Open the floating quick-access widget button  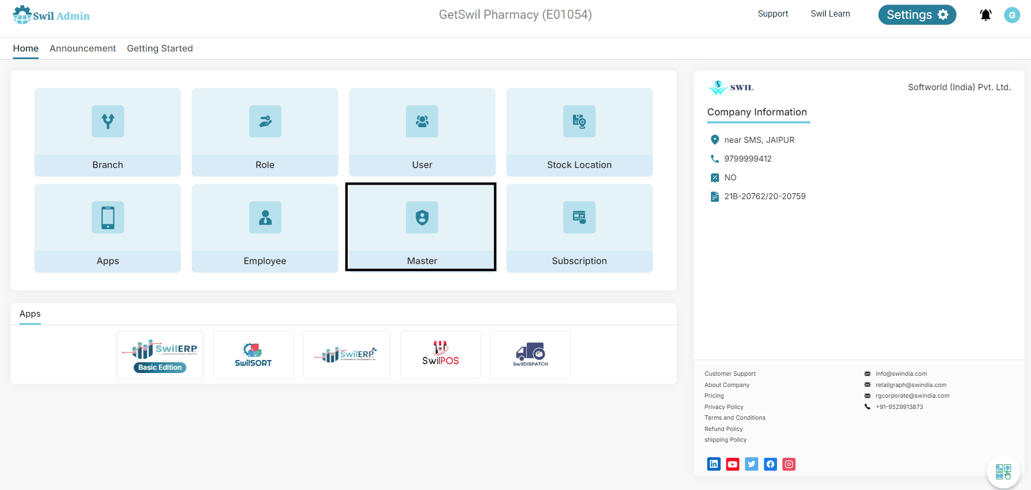tap(1003, 472)
